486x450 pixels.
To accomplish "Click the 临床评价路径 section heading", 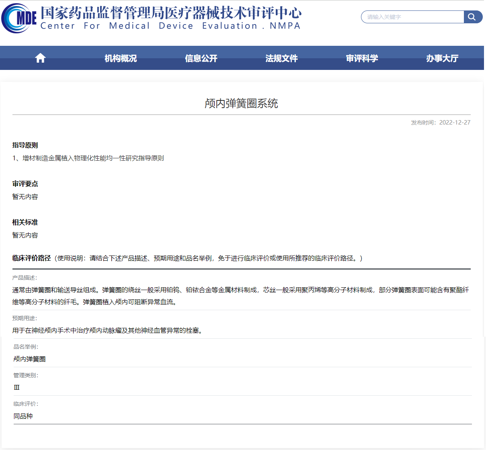I will pyautogui.click(x=31, y=258).
